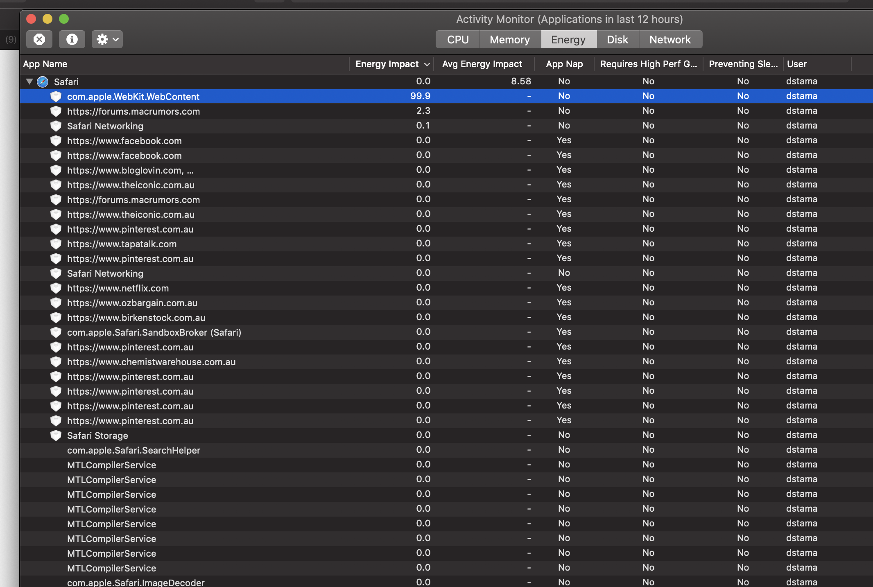
Task: Select the com.apple.WebKit.WebContent process row
Action: [x=446, y=96]
